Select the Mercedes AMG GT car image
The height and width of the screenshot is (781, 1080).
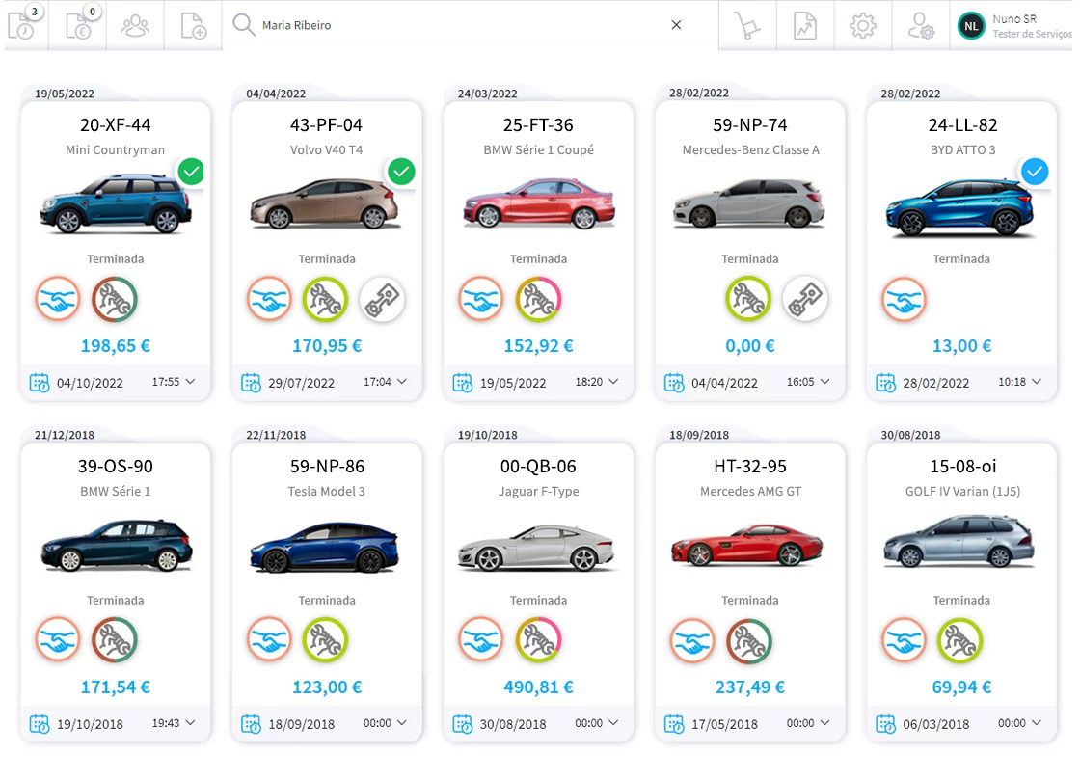[x=747, y=546]
